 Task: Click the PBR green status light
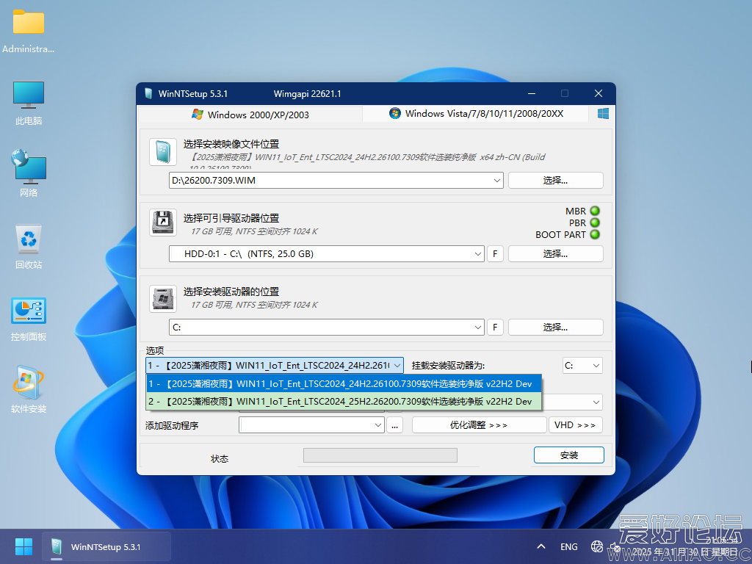point(595,223)
